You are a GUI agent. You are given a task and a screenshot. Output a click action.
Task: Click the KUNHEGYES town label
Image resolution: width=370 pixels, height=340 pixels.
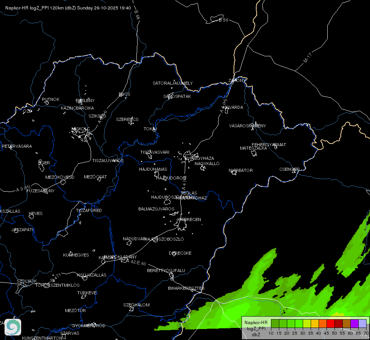(x=76, y=255)
